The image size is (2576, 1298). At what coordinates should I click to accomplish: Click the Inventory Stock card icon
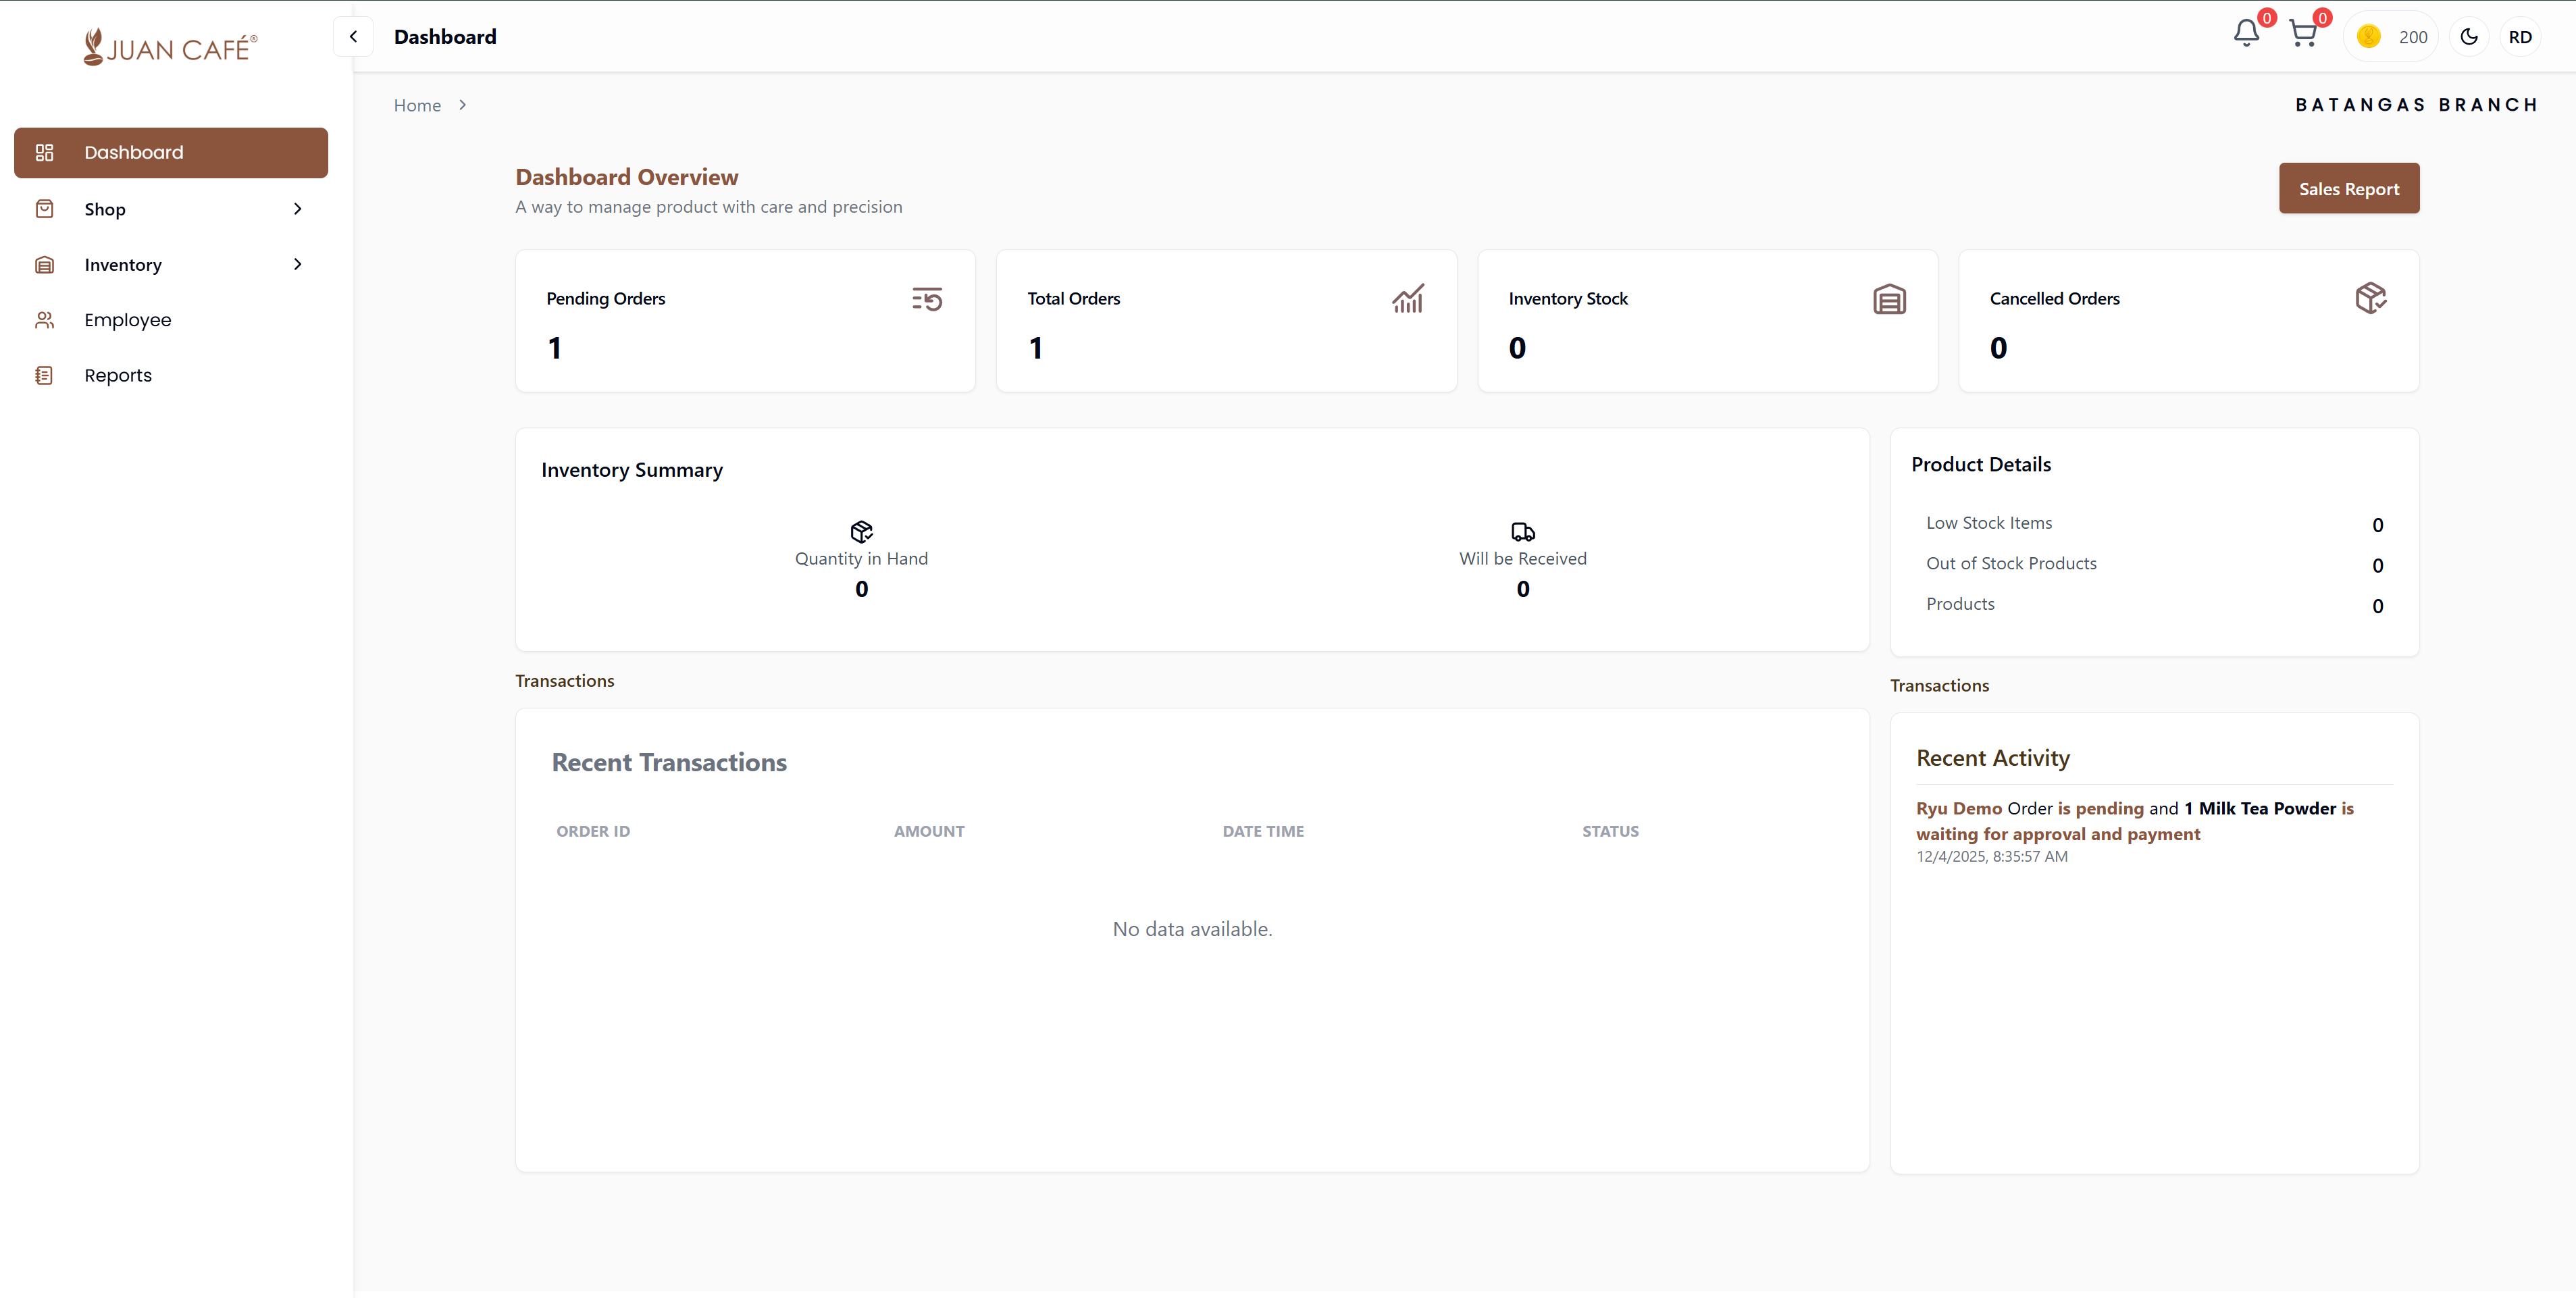[x=1889, y=298]
